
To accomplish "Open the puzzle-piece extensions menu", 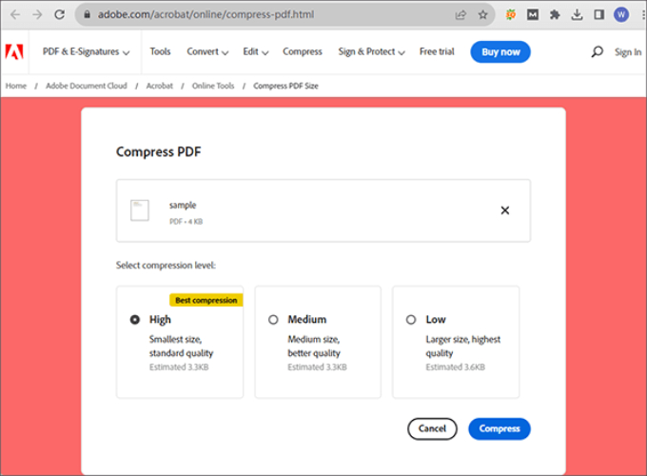I will click(x=555, y=15).
